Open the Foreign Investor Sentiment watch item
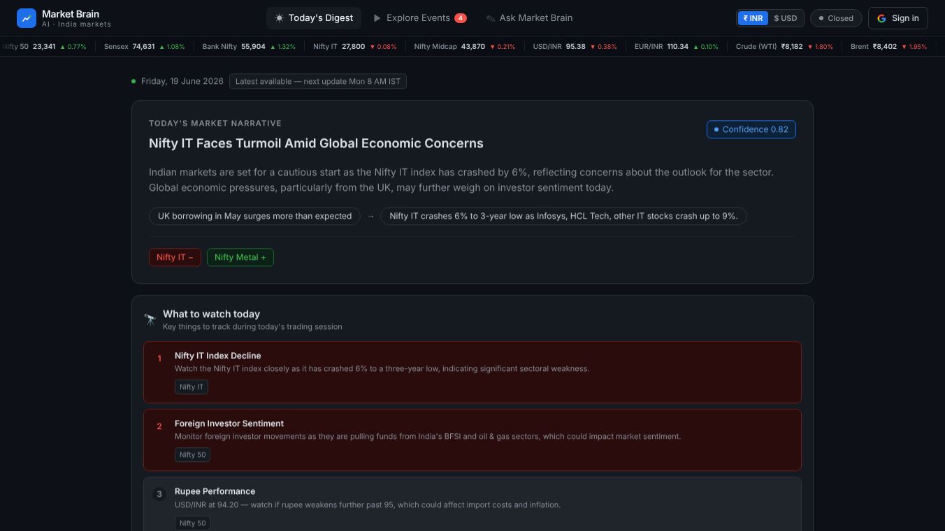Image resolution: width=945 pixels, height=531 pixels. [x=473, y=439]
